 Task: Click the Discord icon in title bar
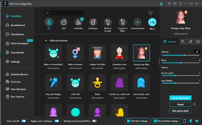(x=169, y=4)
